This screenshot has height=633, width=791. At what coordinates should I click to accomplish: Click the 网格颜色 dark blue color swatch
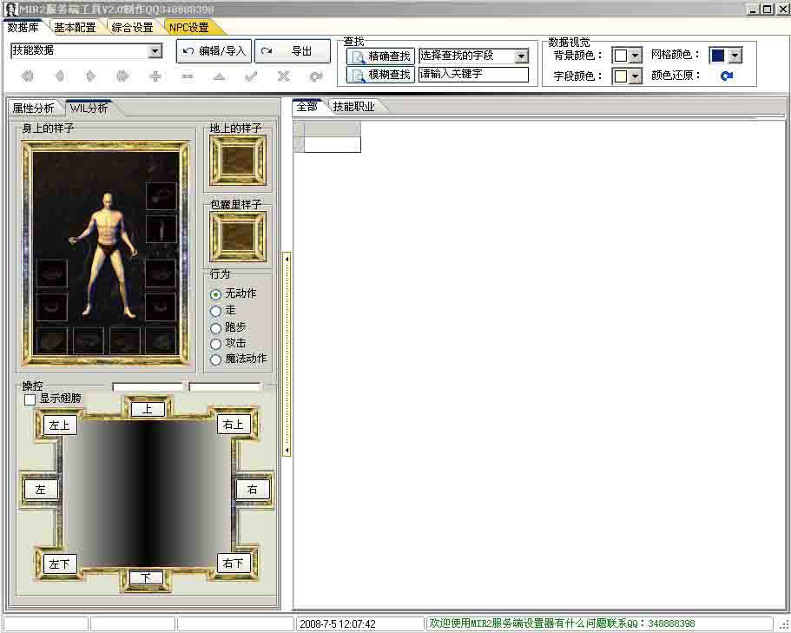(x=717, y=56)
